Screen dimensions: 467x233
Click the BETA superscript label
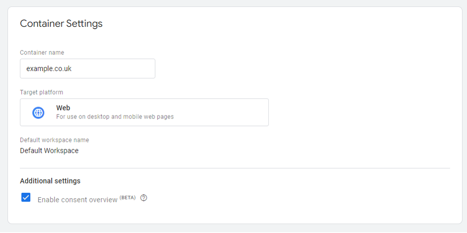tap(128, 197)
